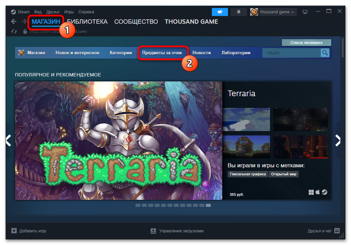Select the last carousel page indicator

pyautogui.click(x=208, y=205)
